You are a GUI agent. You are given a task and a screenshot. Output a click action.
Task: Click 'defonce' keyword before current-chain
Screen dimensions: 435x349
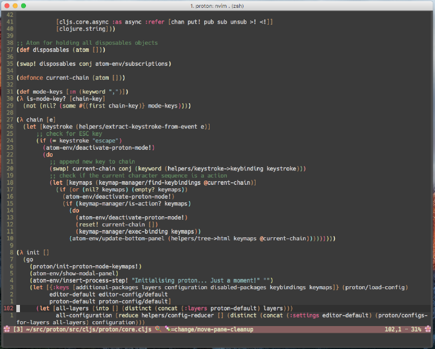click(31, 78)
